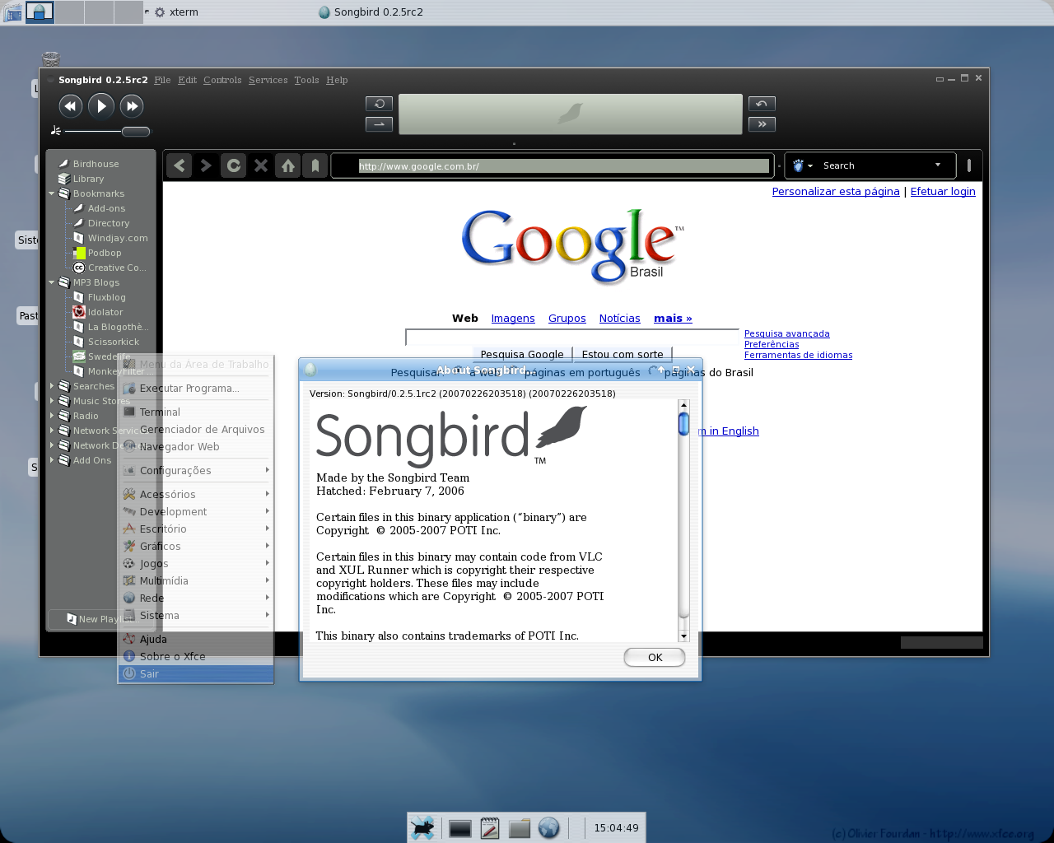Collapse the Bookmarks tree node
1054x843 pixels.
click(51, 193)
